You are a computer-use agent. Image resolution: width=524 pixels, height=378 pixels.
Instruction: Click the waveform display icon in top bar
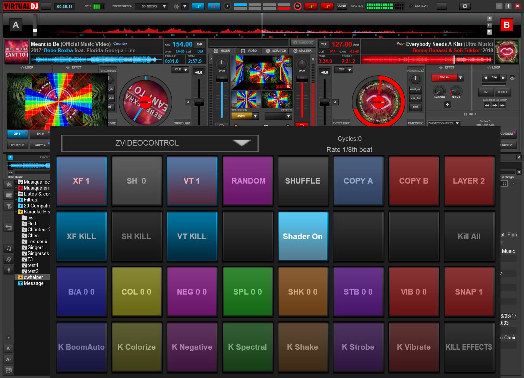click(x=177, y=6)
